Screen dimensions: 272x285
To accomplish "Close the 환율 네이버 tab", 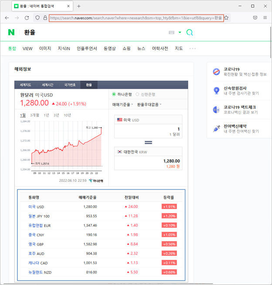I will point(68,6).
